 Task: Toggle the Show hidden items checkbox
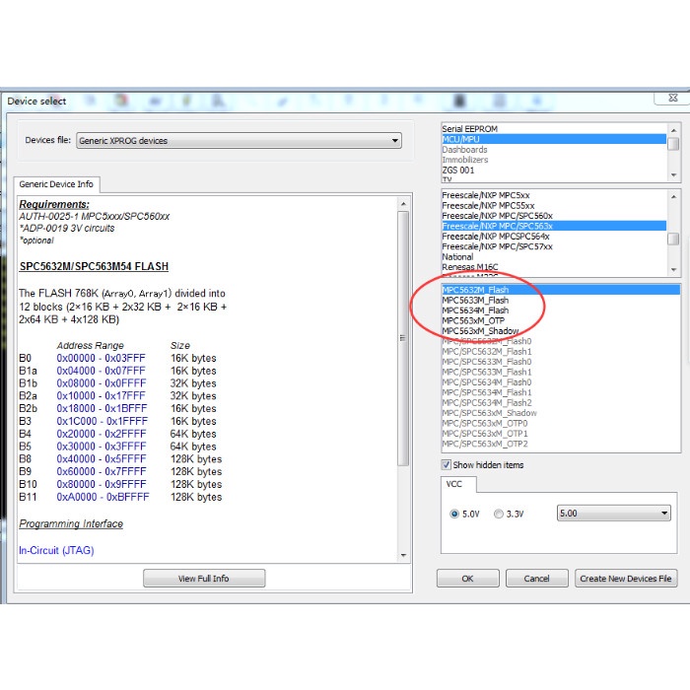click(447, 465)
